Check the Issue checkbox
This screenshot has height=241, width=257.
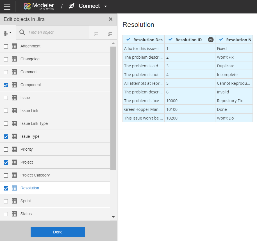6,98
